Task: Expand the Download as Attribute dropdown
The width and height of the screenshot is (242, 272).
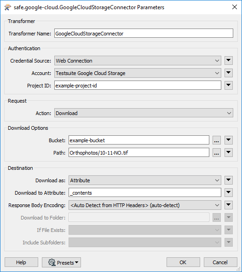Action: (145, 180)
